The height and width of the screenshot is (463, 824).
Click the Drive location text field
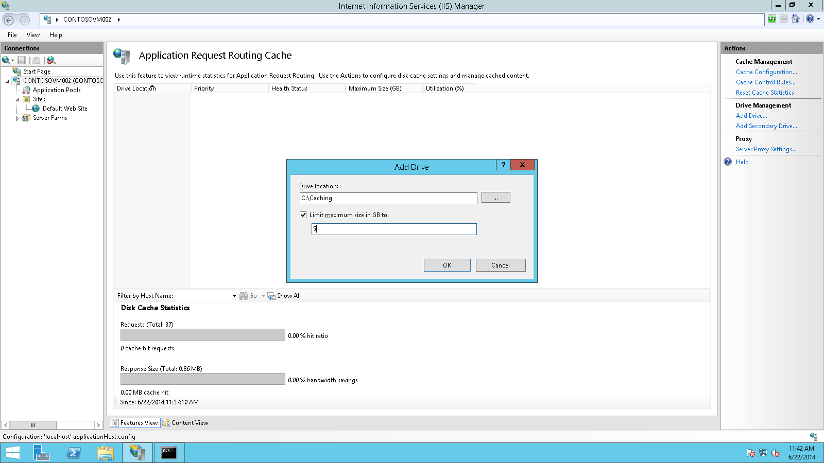(388, 198)
